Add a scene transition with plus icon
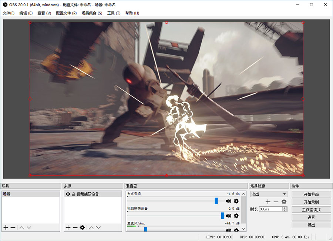 point(268,202)
